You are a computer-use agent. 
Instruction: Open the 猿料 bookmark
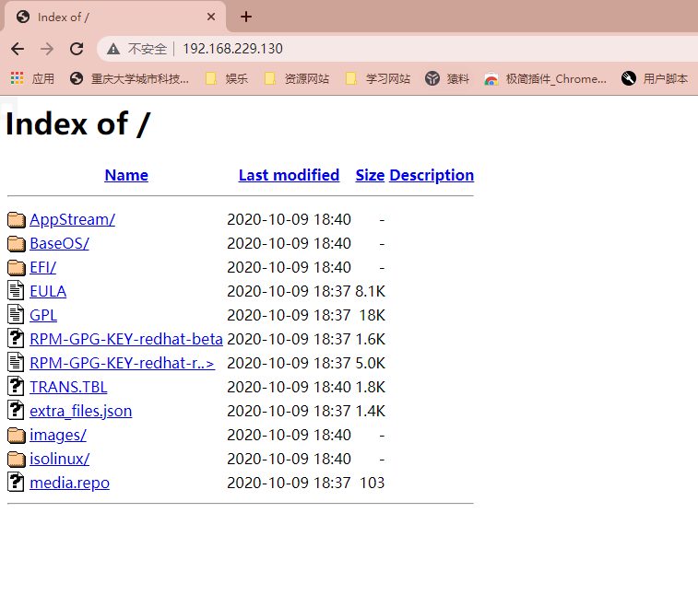click(x=447, y=78)
